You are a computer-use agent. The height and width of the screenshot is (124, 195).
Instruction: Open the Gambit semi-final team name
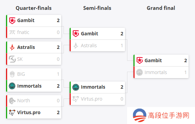89,34
